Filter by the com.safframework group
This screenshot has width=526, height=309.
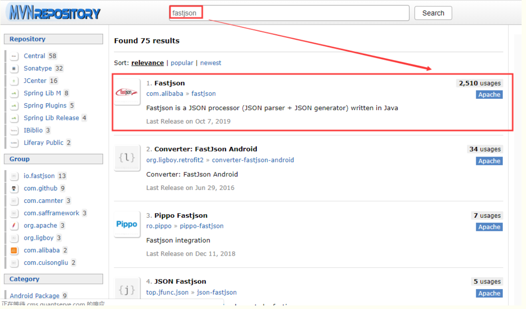coord(52,213)
